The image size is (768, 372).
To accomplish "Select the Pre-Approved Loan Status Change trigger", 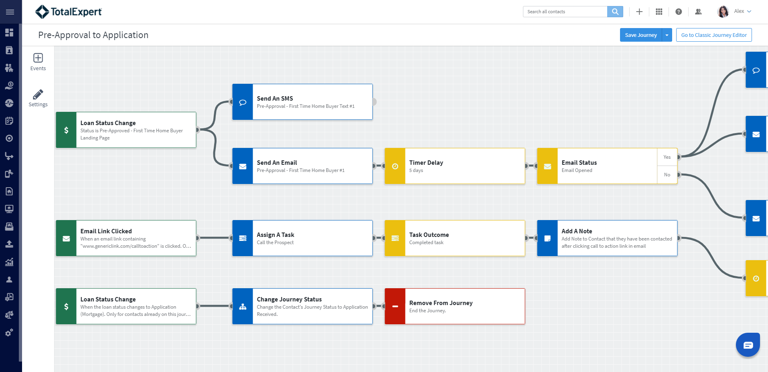I will click(126, 130).
